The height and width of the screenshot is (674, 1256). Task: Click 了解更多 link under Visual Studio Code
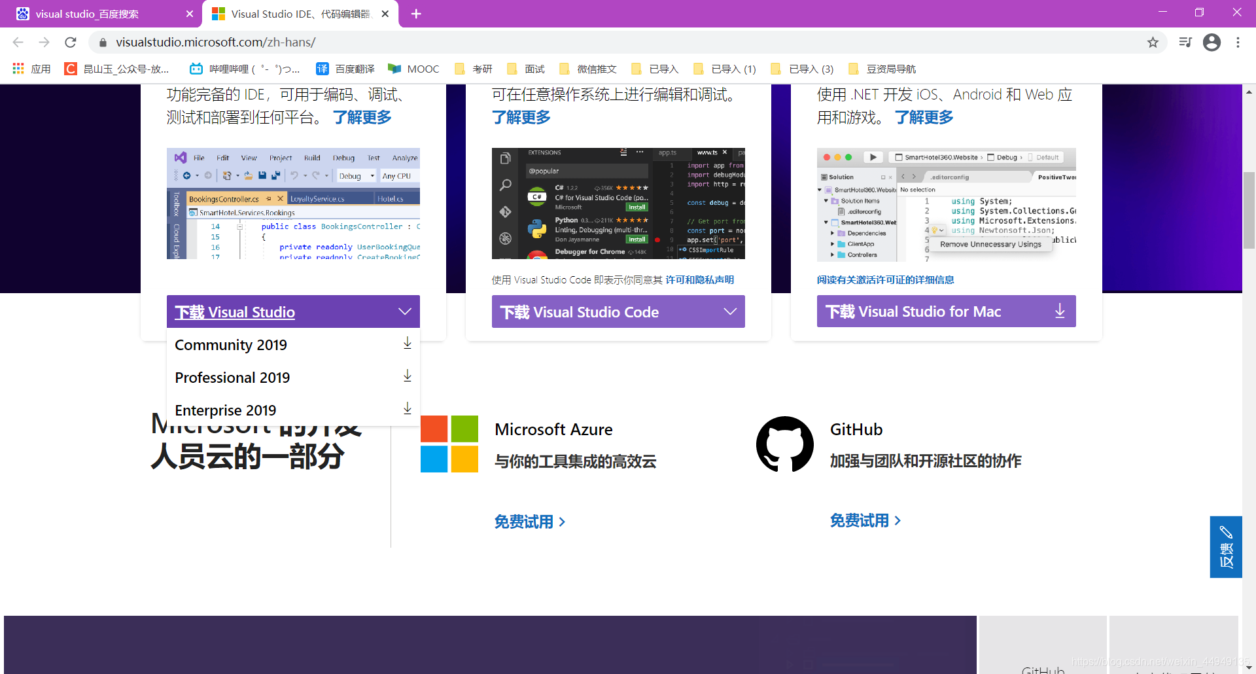click(x=521, y=117)
